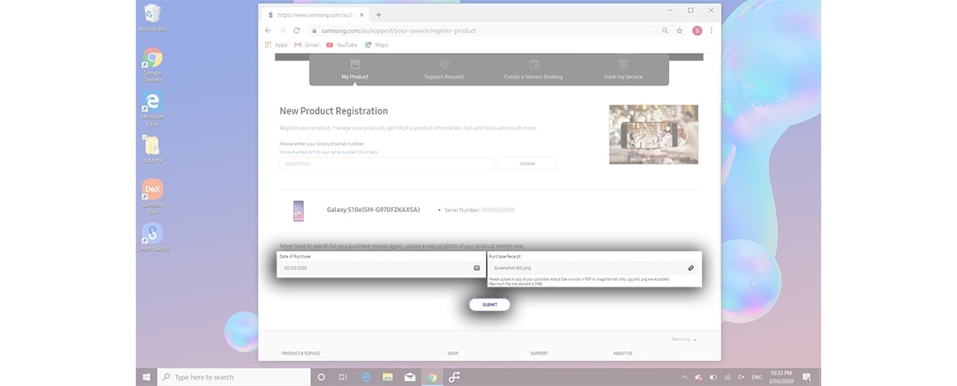
Task: Show hidden tray icons chevron
Action: [x=684, y=378]
